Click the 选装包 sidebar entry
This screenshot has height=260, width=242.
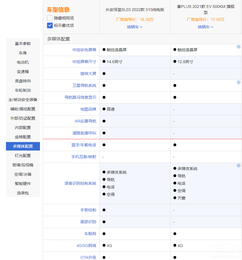23,193
